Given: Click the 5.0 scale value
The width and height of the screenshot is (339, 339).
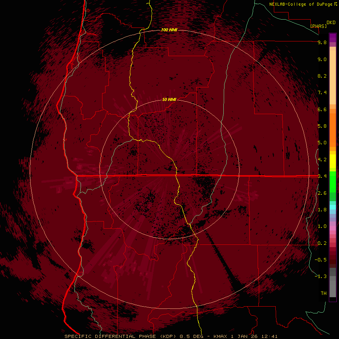Looking at the screenshot, I should coord(322,143).
